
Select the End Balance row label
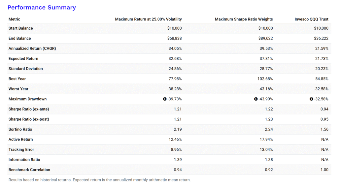(x=20, y=38)
